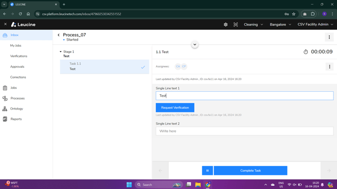This screenshot has width=337, height=189.
Task: Open the Ontology section
Action: click(x=17, y=109)
